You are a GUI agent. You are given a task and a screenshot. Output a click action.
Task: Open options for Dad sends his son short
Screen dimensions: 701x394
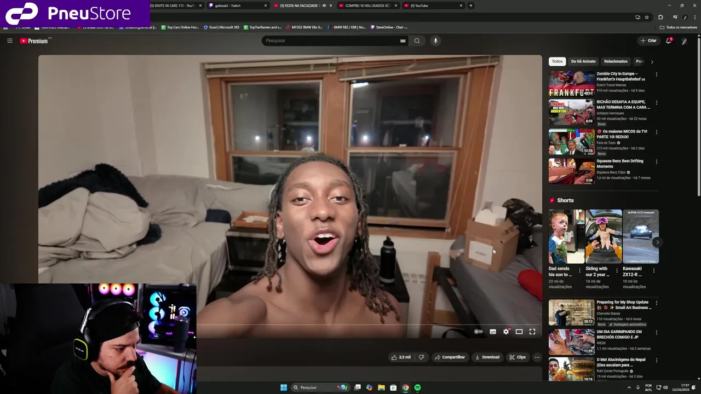[x=579, y=270]
